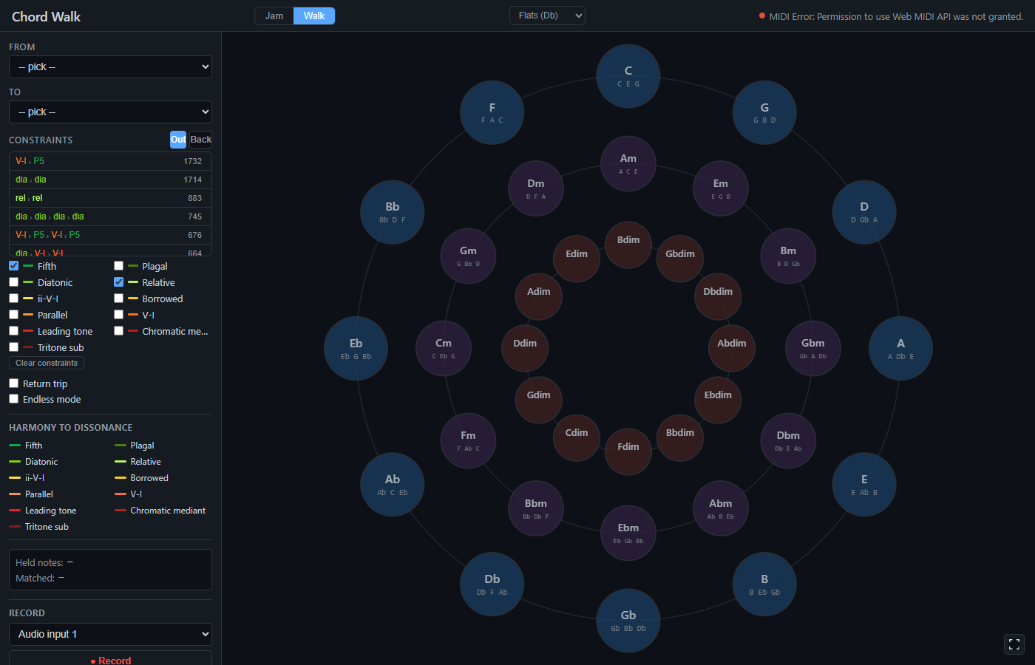Pick the Fm minor chord node
1035x665 pixels.
tap(468, 440)
